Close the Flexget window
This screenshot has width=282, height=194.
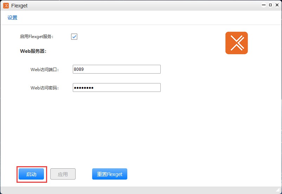[x=277, y=5]
